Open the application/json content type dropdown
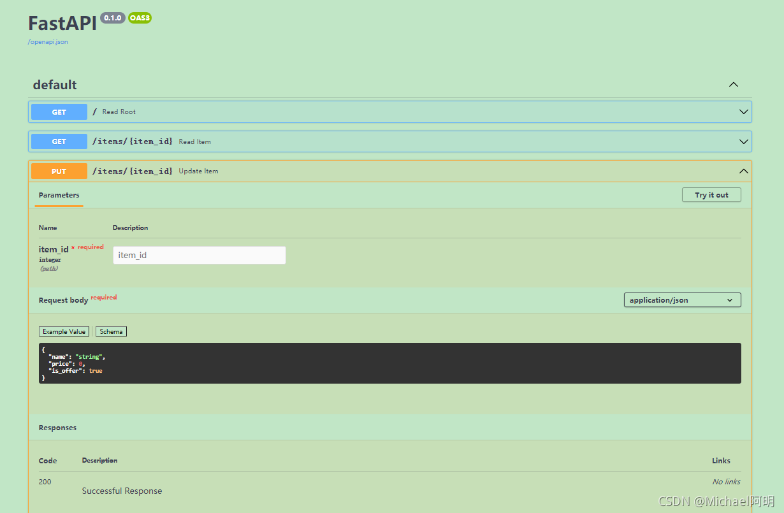 682,300
